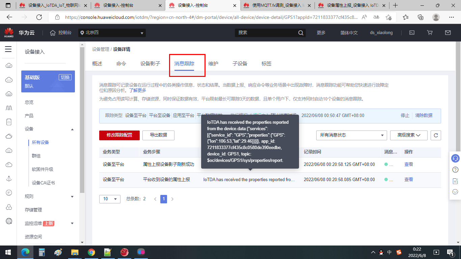Go back with browser back arrow
This screenshot has width=461, height=259.
[x=9, y=17]
